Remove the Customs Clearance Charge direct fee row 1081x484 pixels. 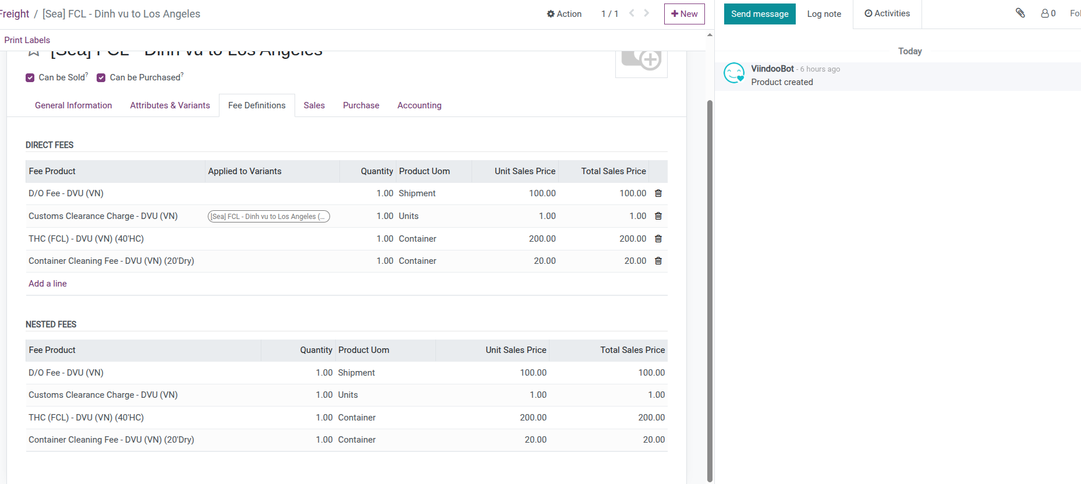[658, 216]
